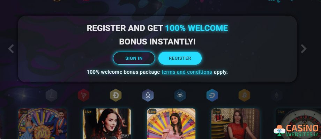Open live table game with dealer in red
This screenshot has width=321, height=139.
click(236, 124)
